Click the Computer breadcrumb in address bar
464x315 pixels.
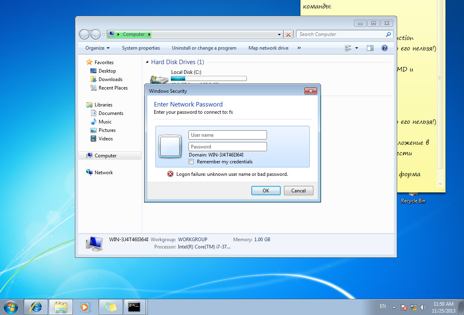click(134, 34)
